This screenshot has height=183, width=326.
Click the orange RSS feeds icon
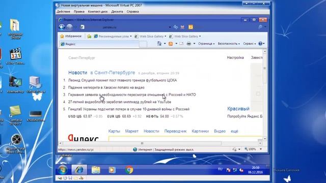click(171, 44)
